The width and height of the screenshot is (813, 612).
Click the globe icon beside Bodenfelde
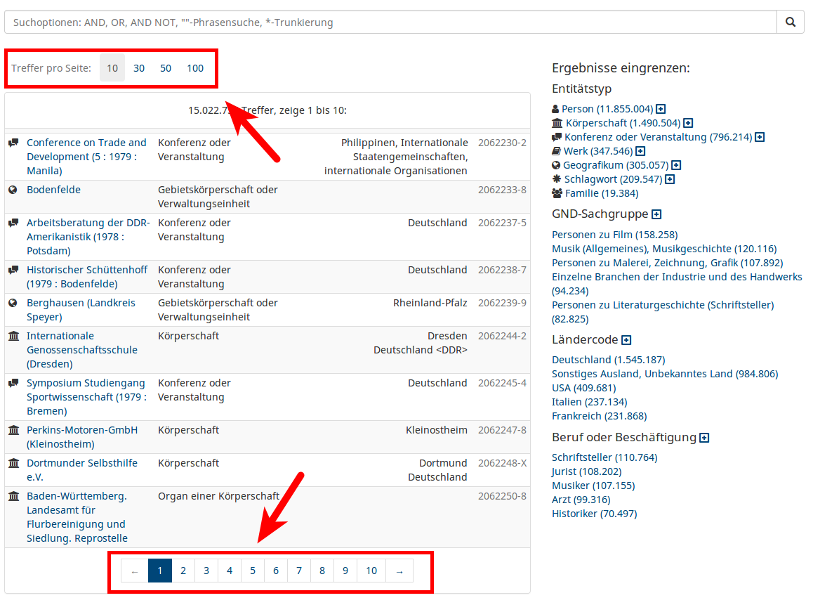coord(13,190)
